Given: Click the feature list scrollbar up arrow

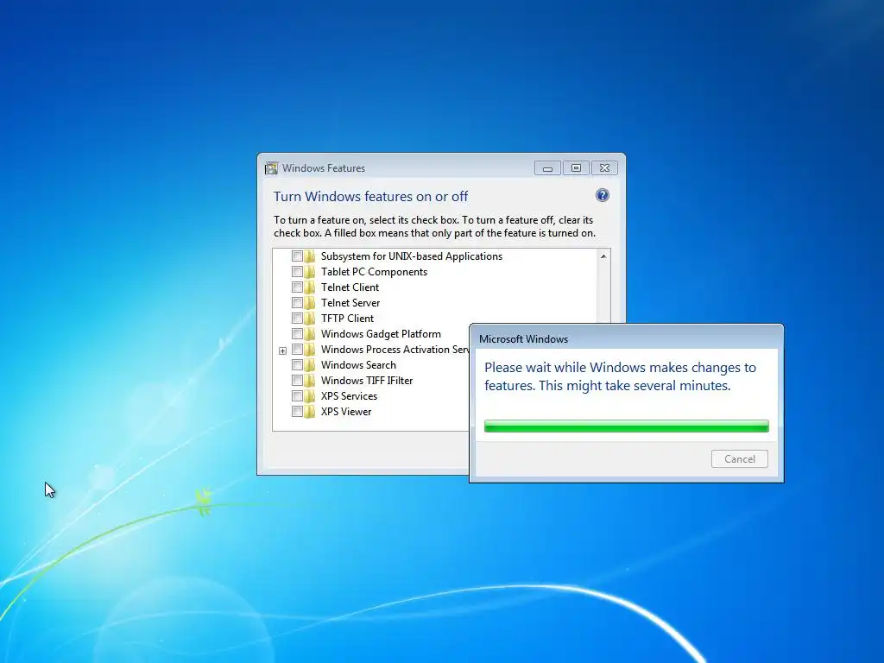Looking at the screenshot, I should pyautogui.click(x=603, y=256).
